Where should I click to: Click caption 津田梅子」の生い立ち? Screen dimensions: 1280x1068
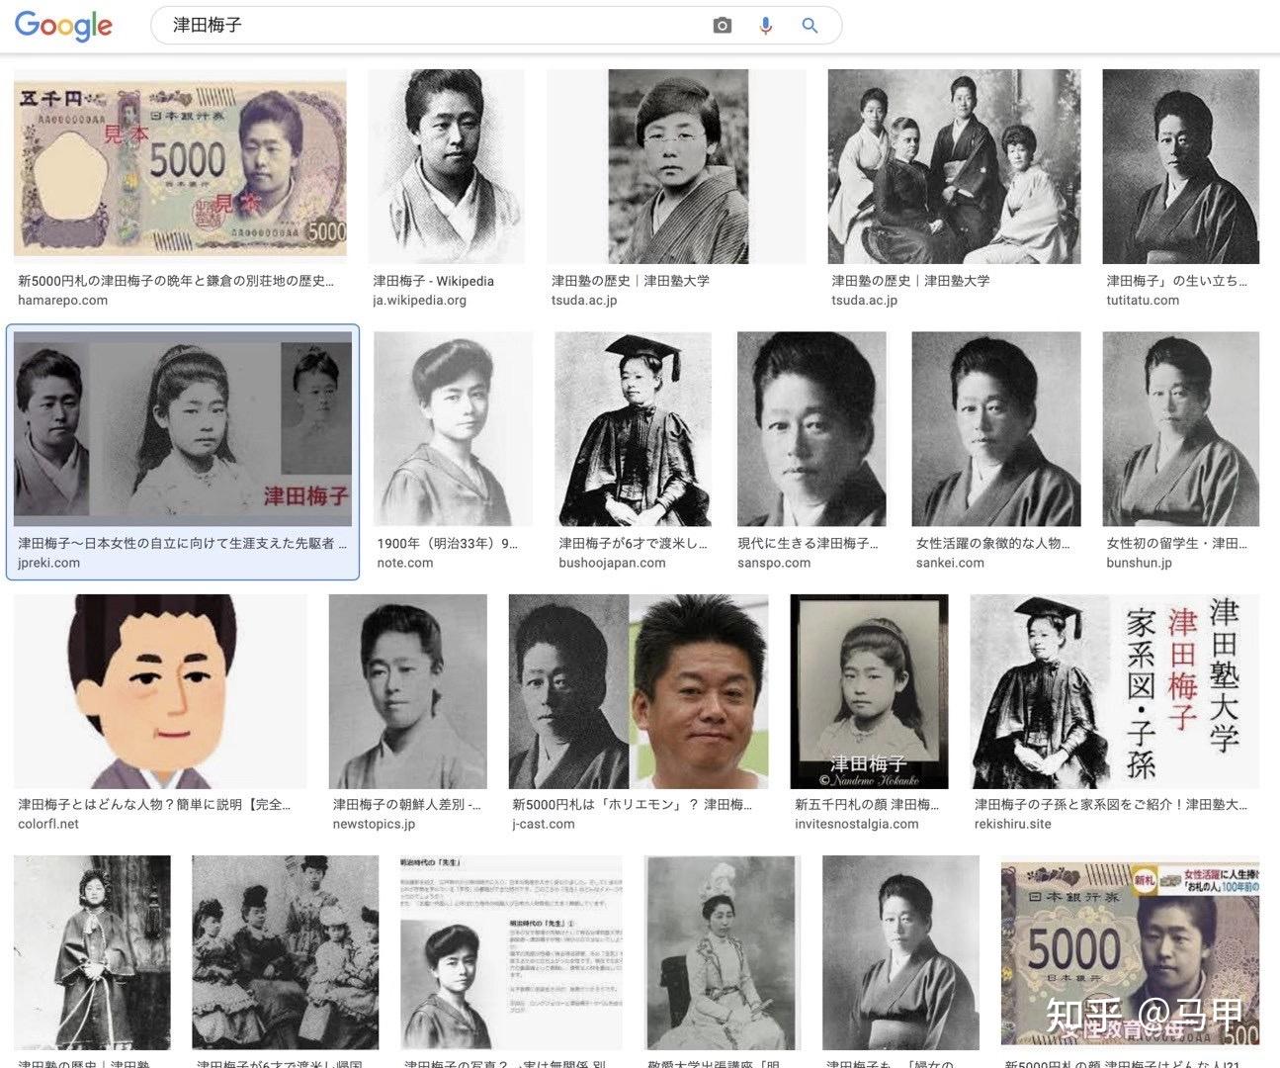1176,281
